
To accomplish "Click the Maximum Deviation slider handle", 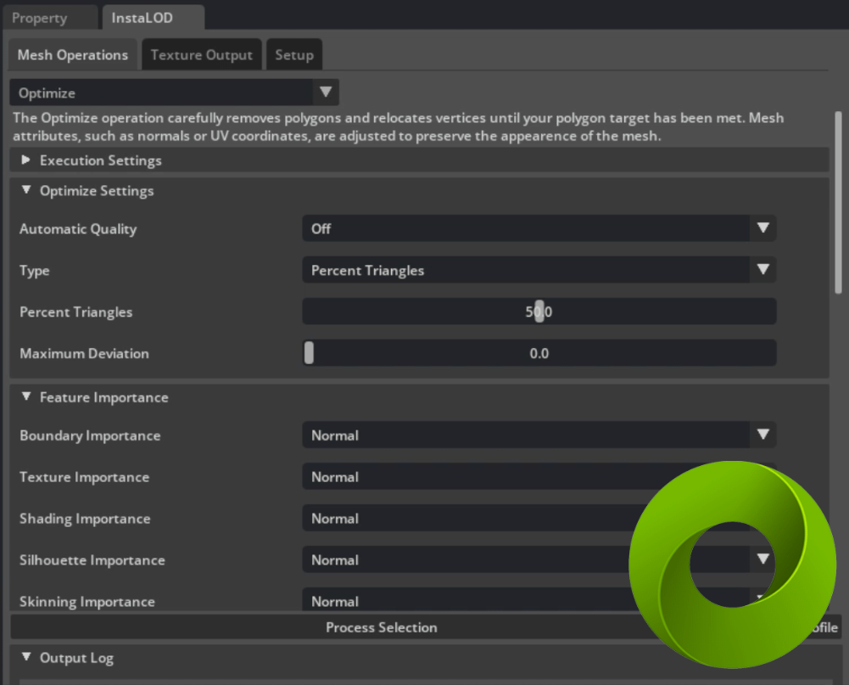I will [309, 353].
